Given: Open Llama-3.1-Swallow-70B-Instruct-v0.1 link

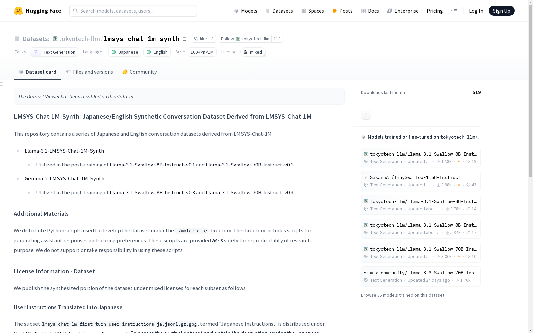Looking at the screenshot, I should click(250, 165).
